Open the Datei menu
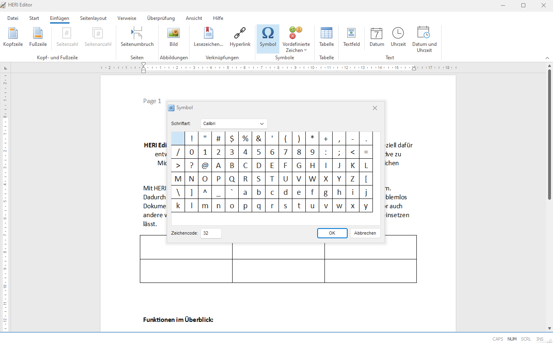553x343 pixels. pos(13,18)
